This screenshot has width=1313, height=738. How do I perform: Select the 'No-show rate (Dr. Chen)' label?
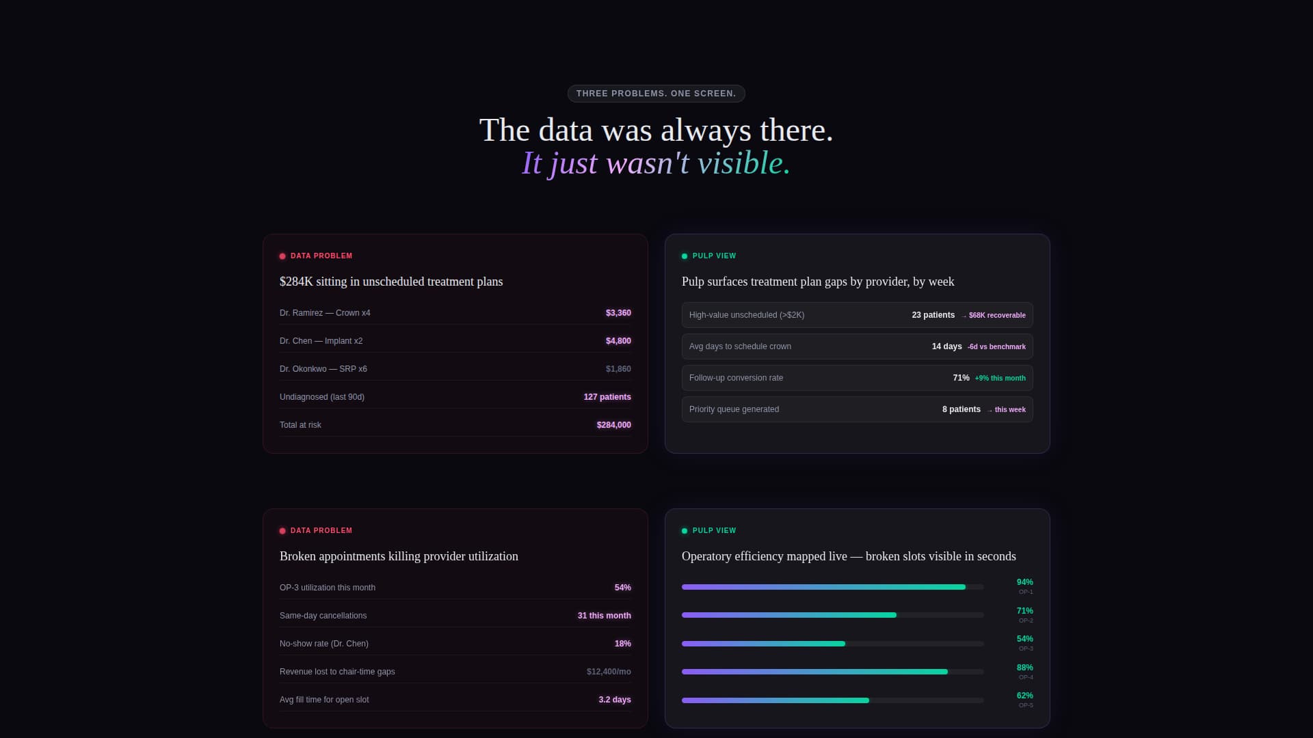(x=323, y=644)
